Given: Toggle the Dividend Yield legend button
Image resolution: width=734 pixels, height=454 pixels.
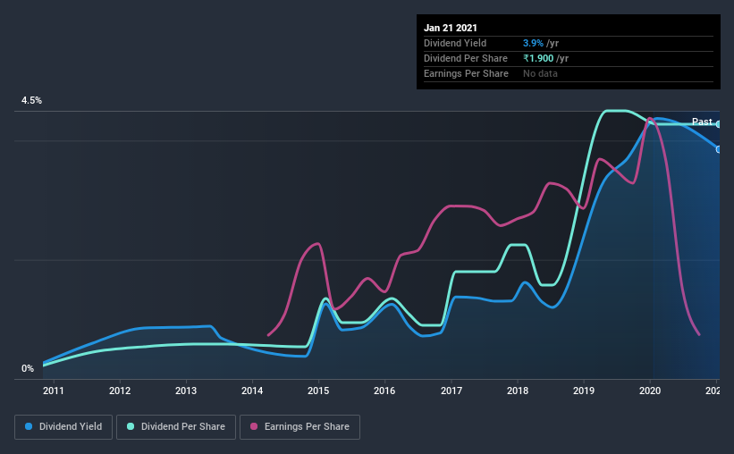Looking at the screenshot, I should (x=63, y=427).
